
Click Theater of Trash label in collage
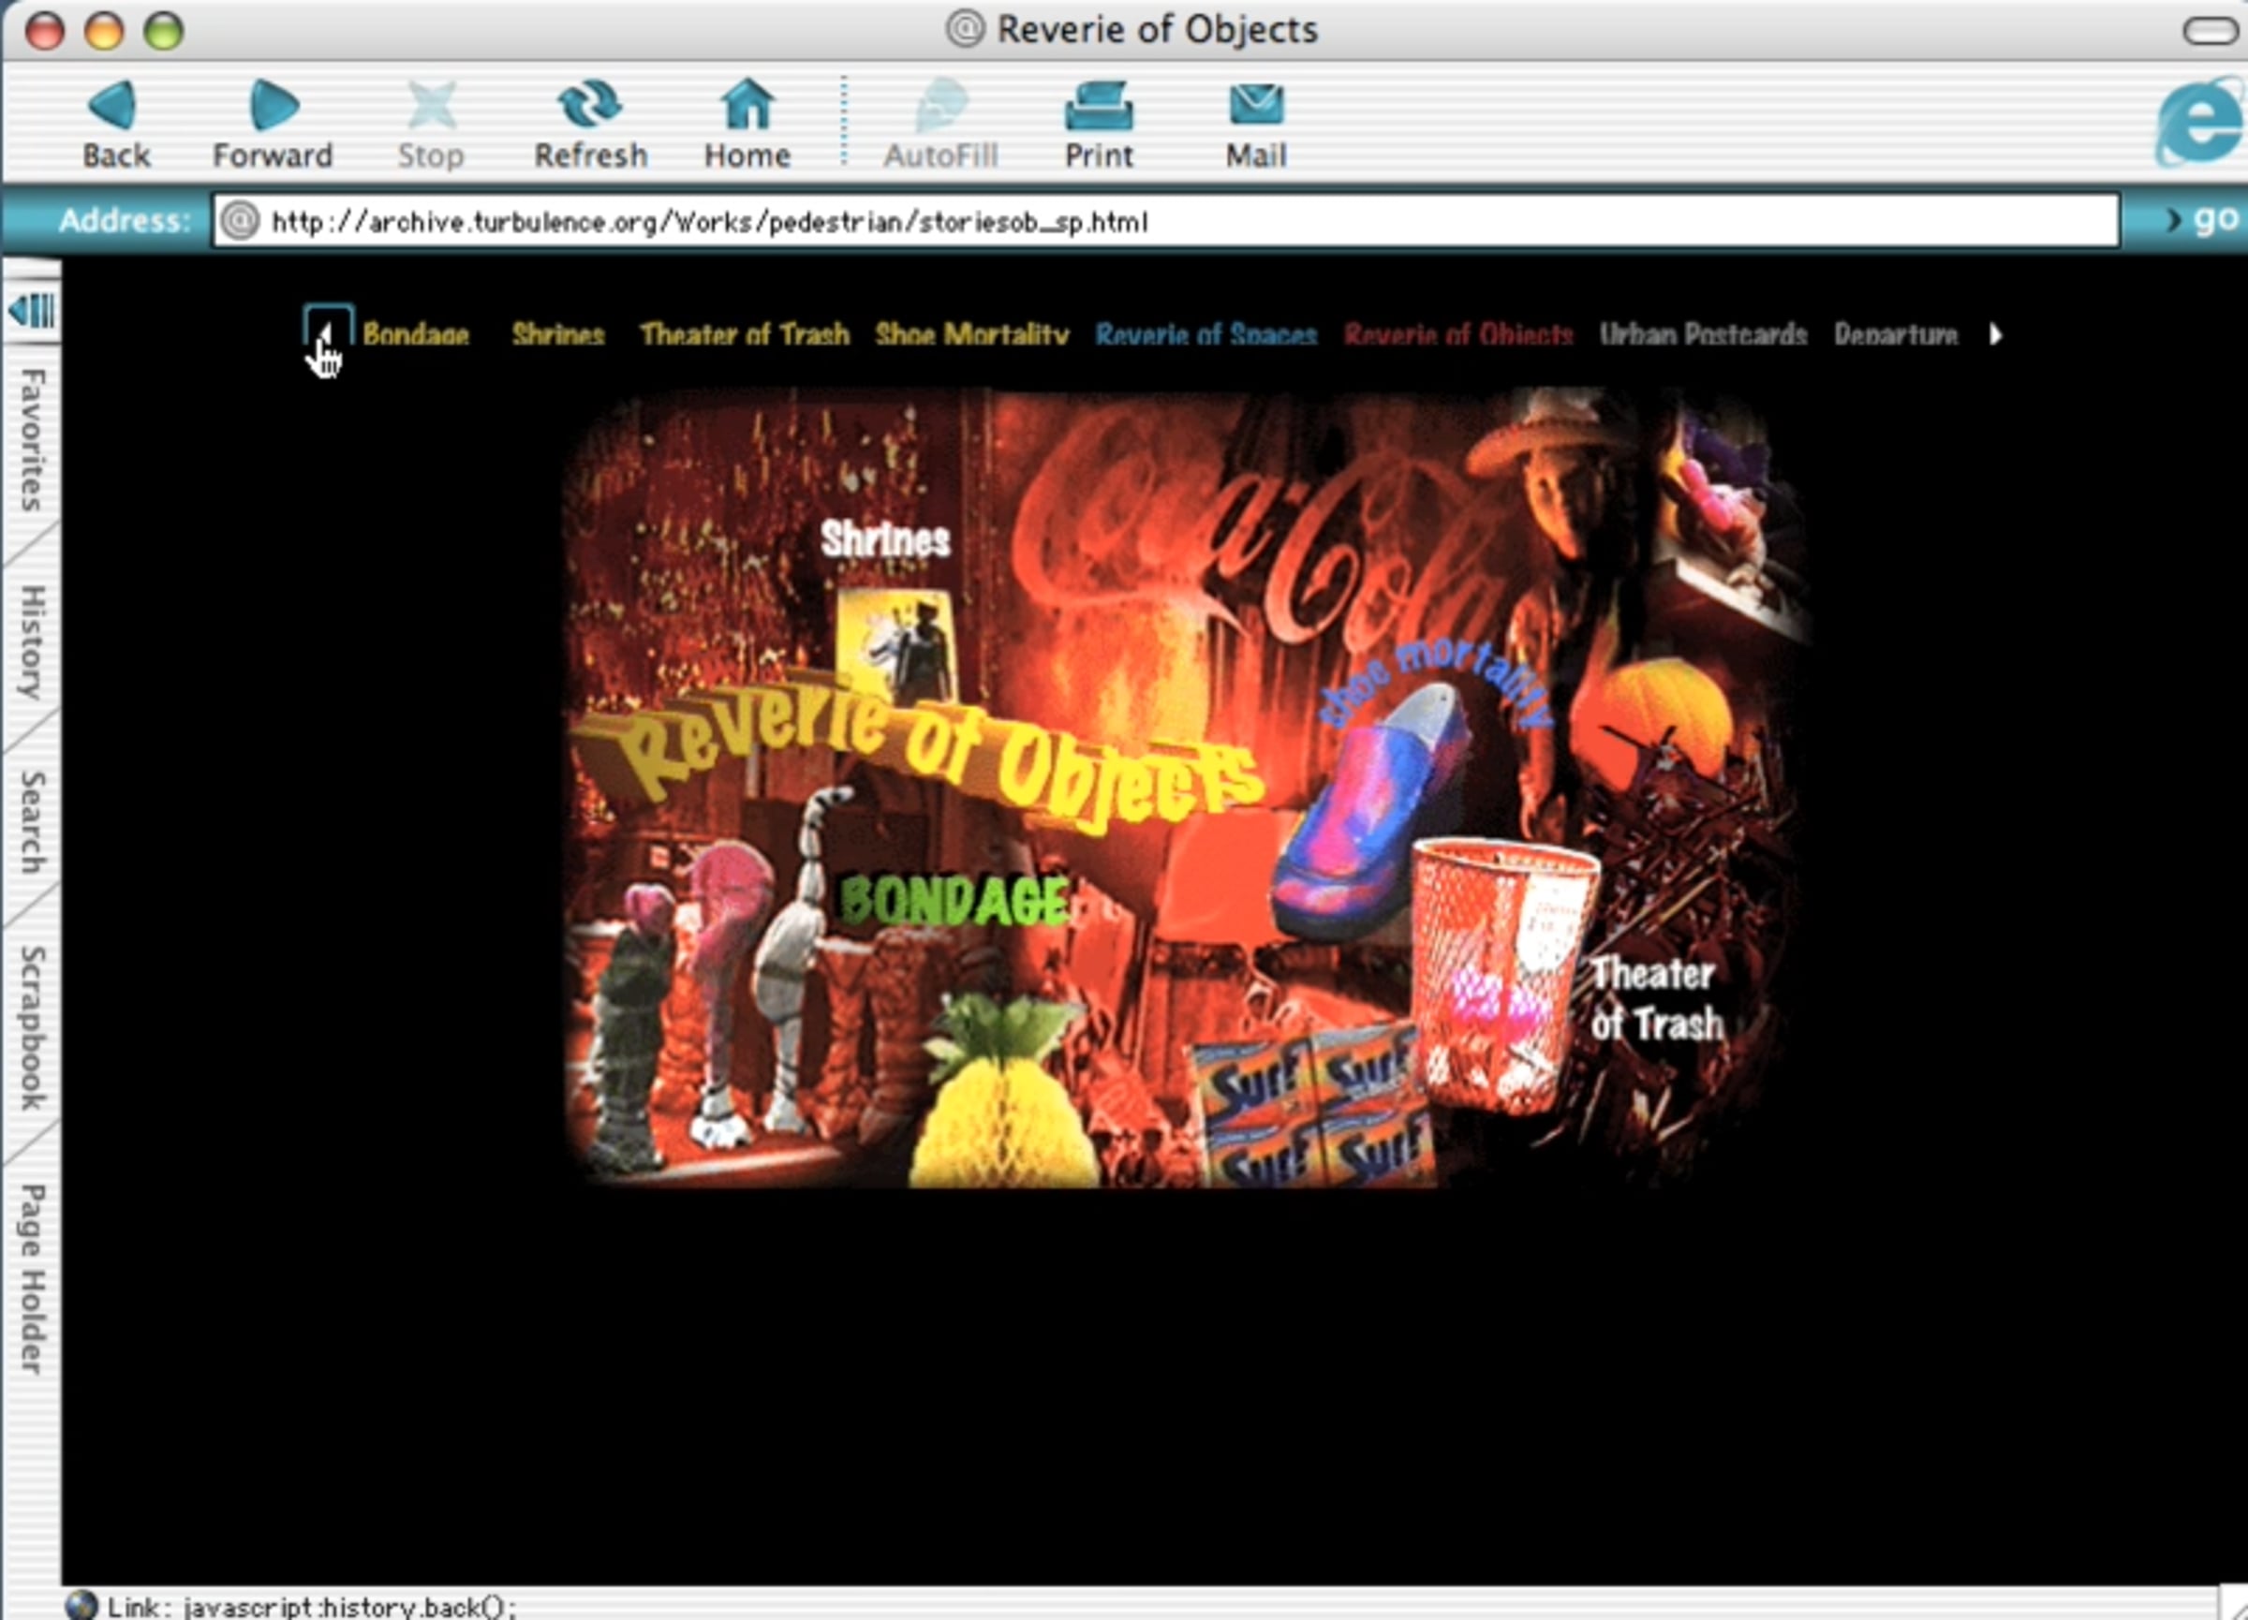(1657, 999)
